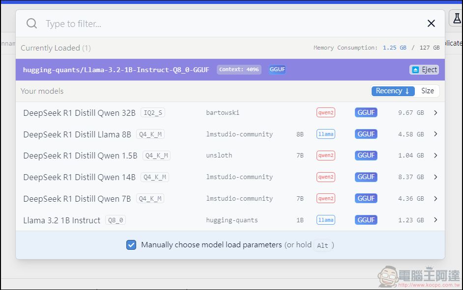Expand Llama 3.2 1B Instruct chevron

click(x=435, y=220)
